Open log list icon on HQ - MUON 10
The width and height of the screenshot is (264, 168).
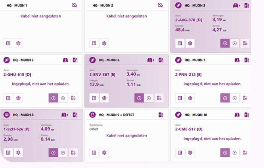tap(180, 152)
